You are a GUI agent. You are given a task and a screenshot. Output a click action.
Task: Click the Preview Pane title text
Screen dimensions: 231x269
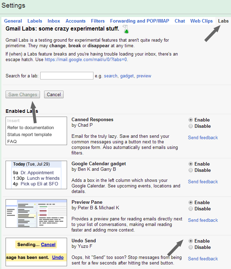coord(87,202)
